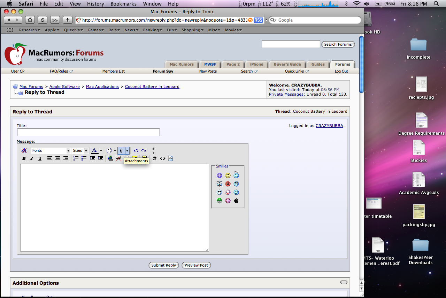
Task: Open the Fonts dropdown
Action: (51, 151)
